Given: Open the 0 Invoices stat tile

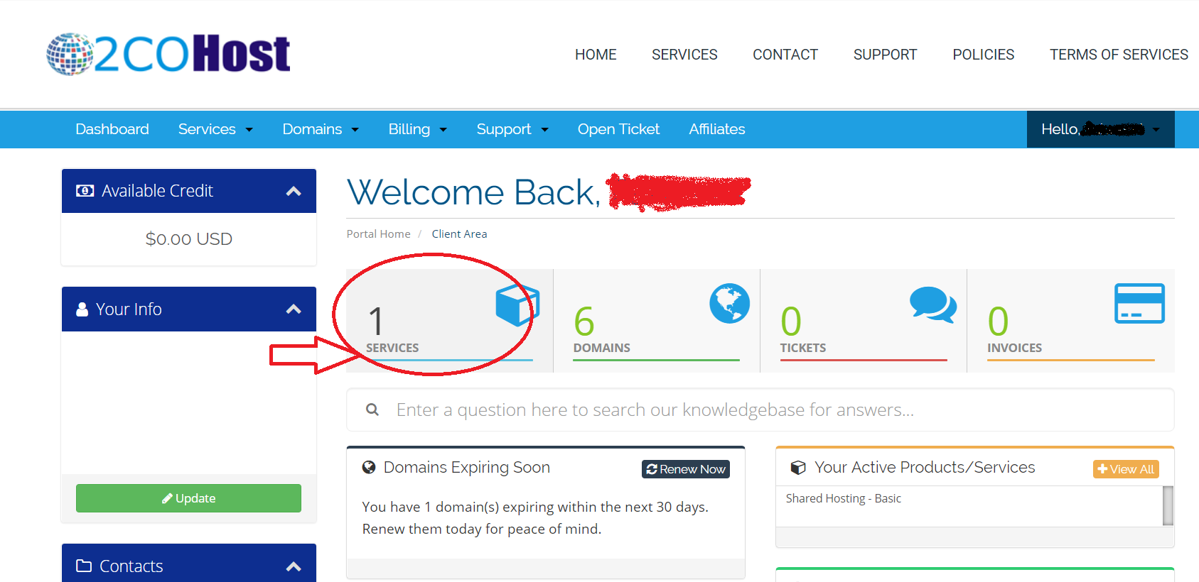Looking at the screenshot, I should point(1071,321).
